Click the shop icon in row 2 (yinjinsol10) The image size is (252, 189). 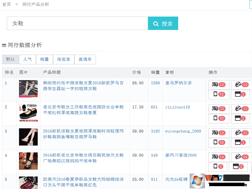[x=240, y=118]
